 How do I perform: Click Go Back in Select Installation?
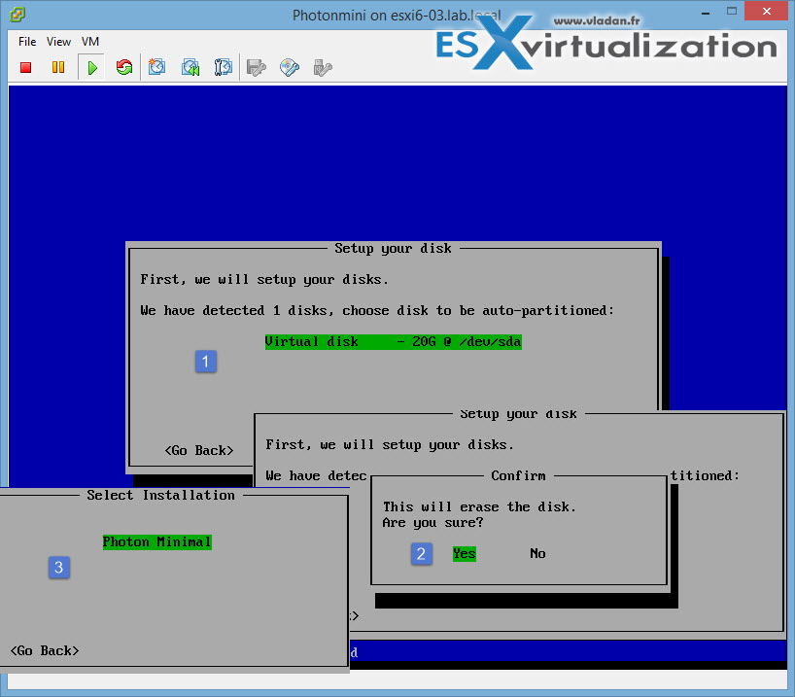tap(45, 650)
